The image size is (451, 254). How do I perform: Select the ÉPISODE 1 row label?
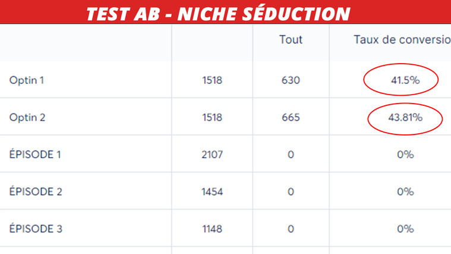(x=35, y=155)
